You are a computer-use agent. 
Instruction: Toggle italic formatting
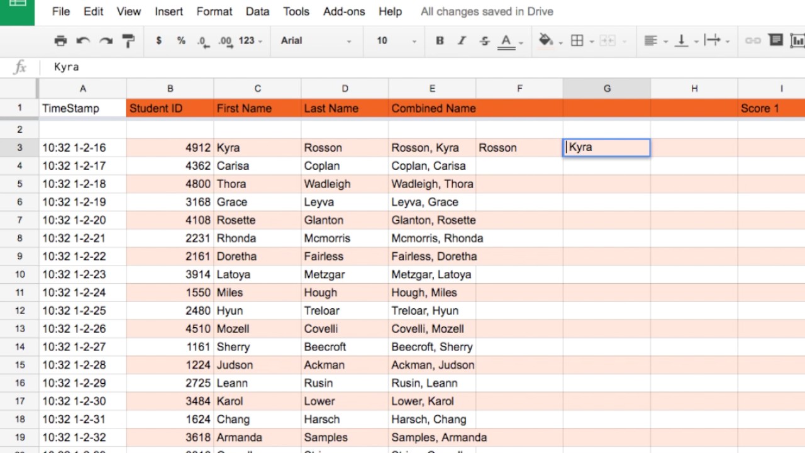pos(462,41)
